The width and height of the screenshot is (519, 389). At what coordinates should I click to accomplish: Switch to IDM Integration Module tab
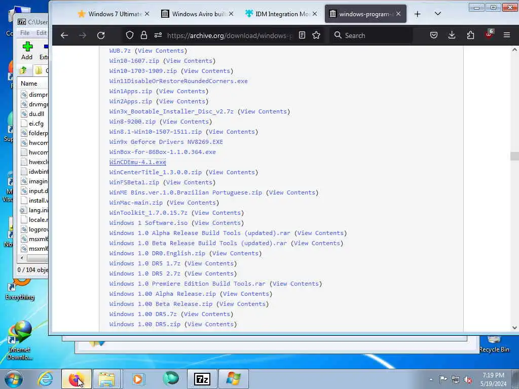[281, 14]
